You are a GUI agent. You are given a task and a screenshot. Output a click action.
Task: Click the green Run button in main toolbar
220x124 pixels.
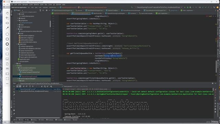coord(185,7)
